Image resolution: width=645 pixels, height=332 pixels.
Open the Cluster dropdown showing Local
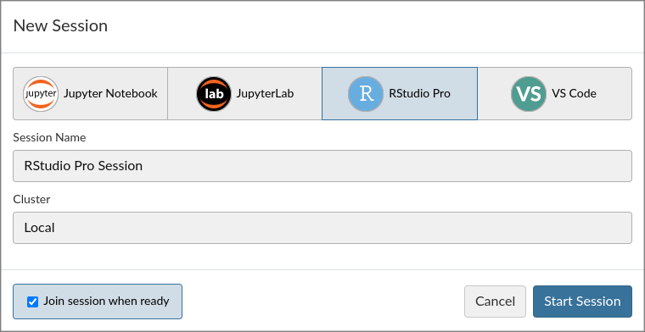pos(322,228)
